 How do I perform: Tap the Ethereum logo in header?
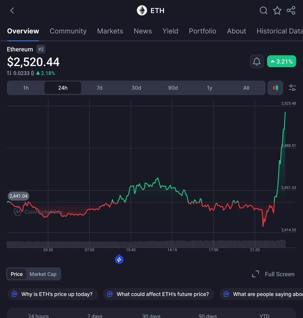142,11
